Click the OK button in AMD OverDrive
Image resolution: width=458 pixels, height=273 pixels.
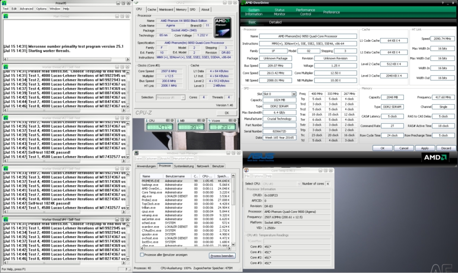382,148
